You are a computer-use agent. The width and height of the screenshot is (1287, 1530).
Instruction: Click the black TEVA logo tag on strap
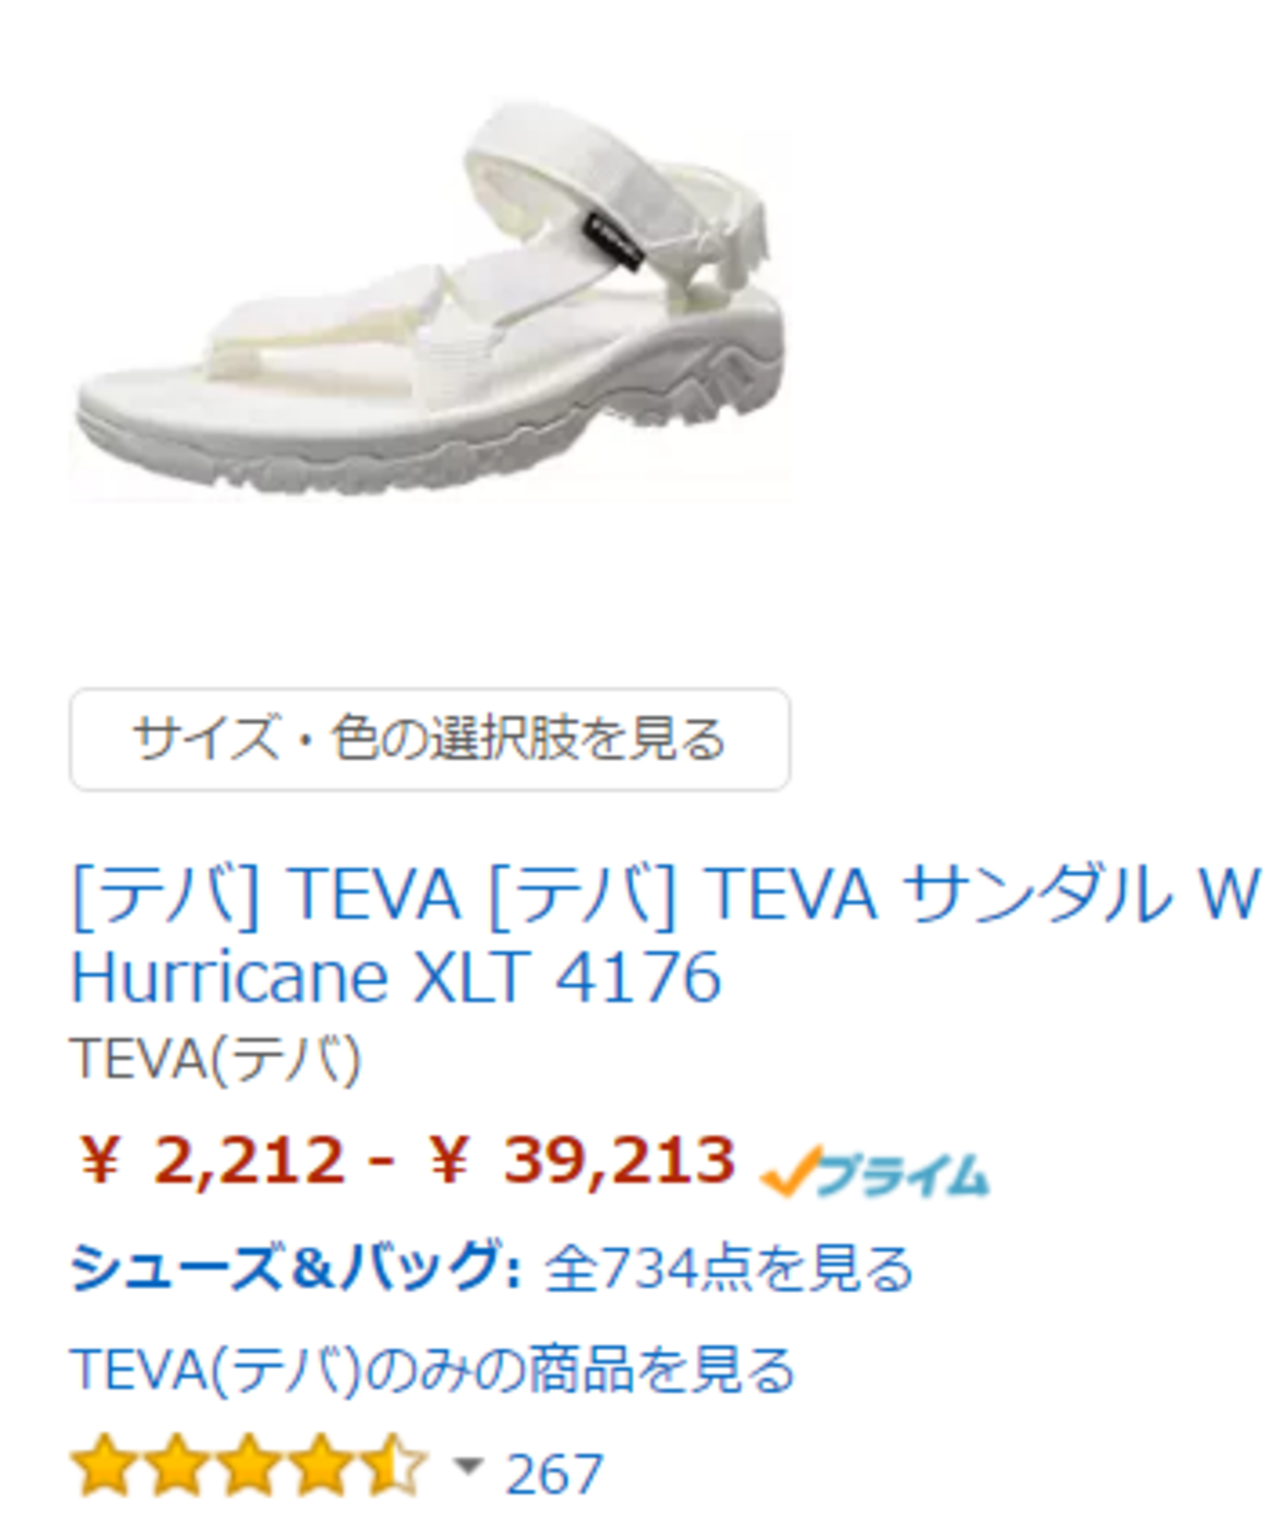614,243
